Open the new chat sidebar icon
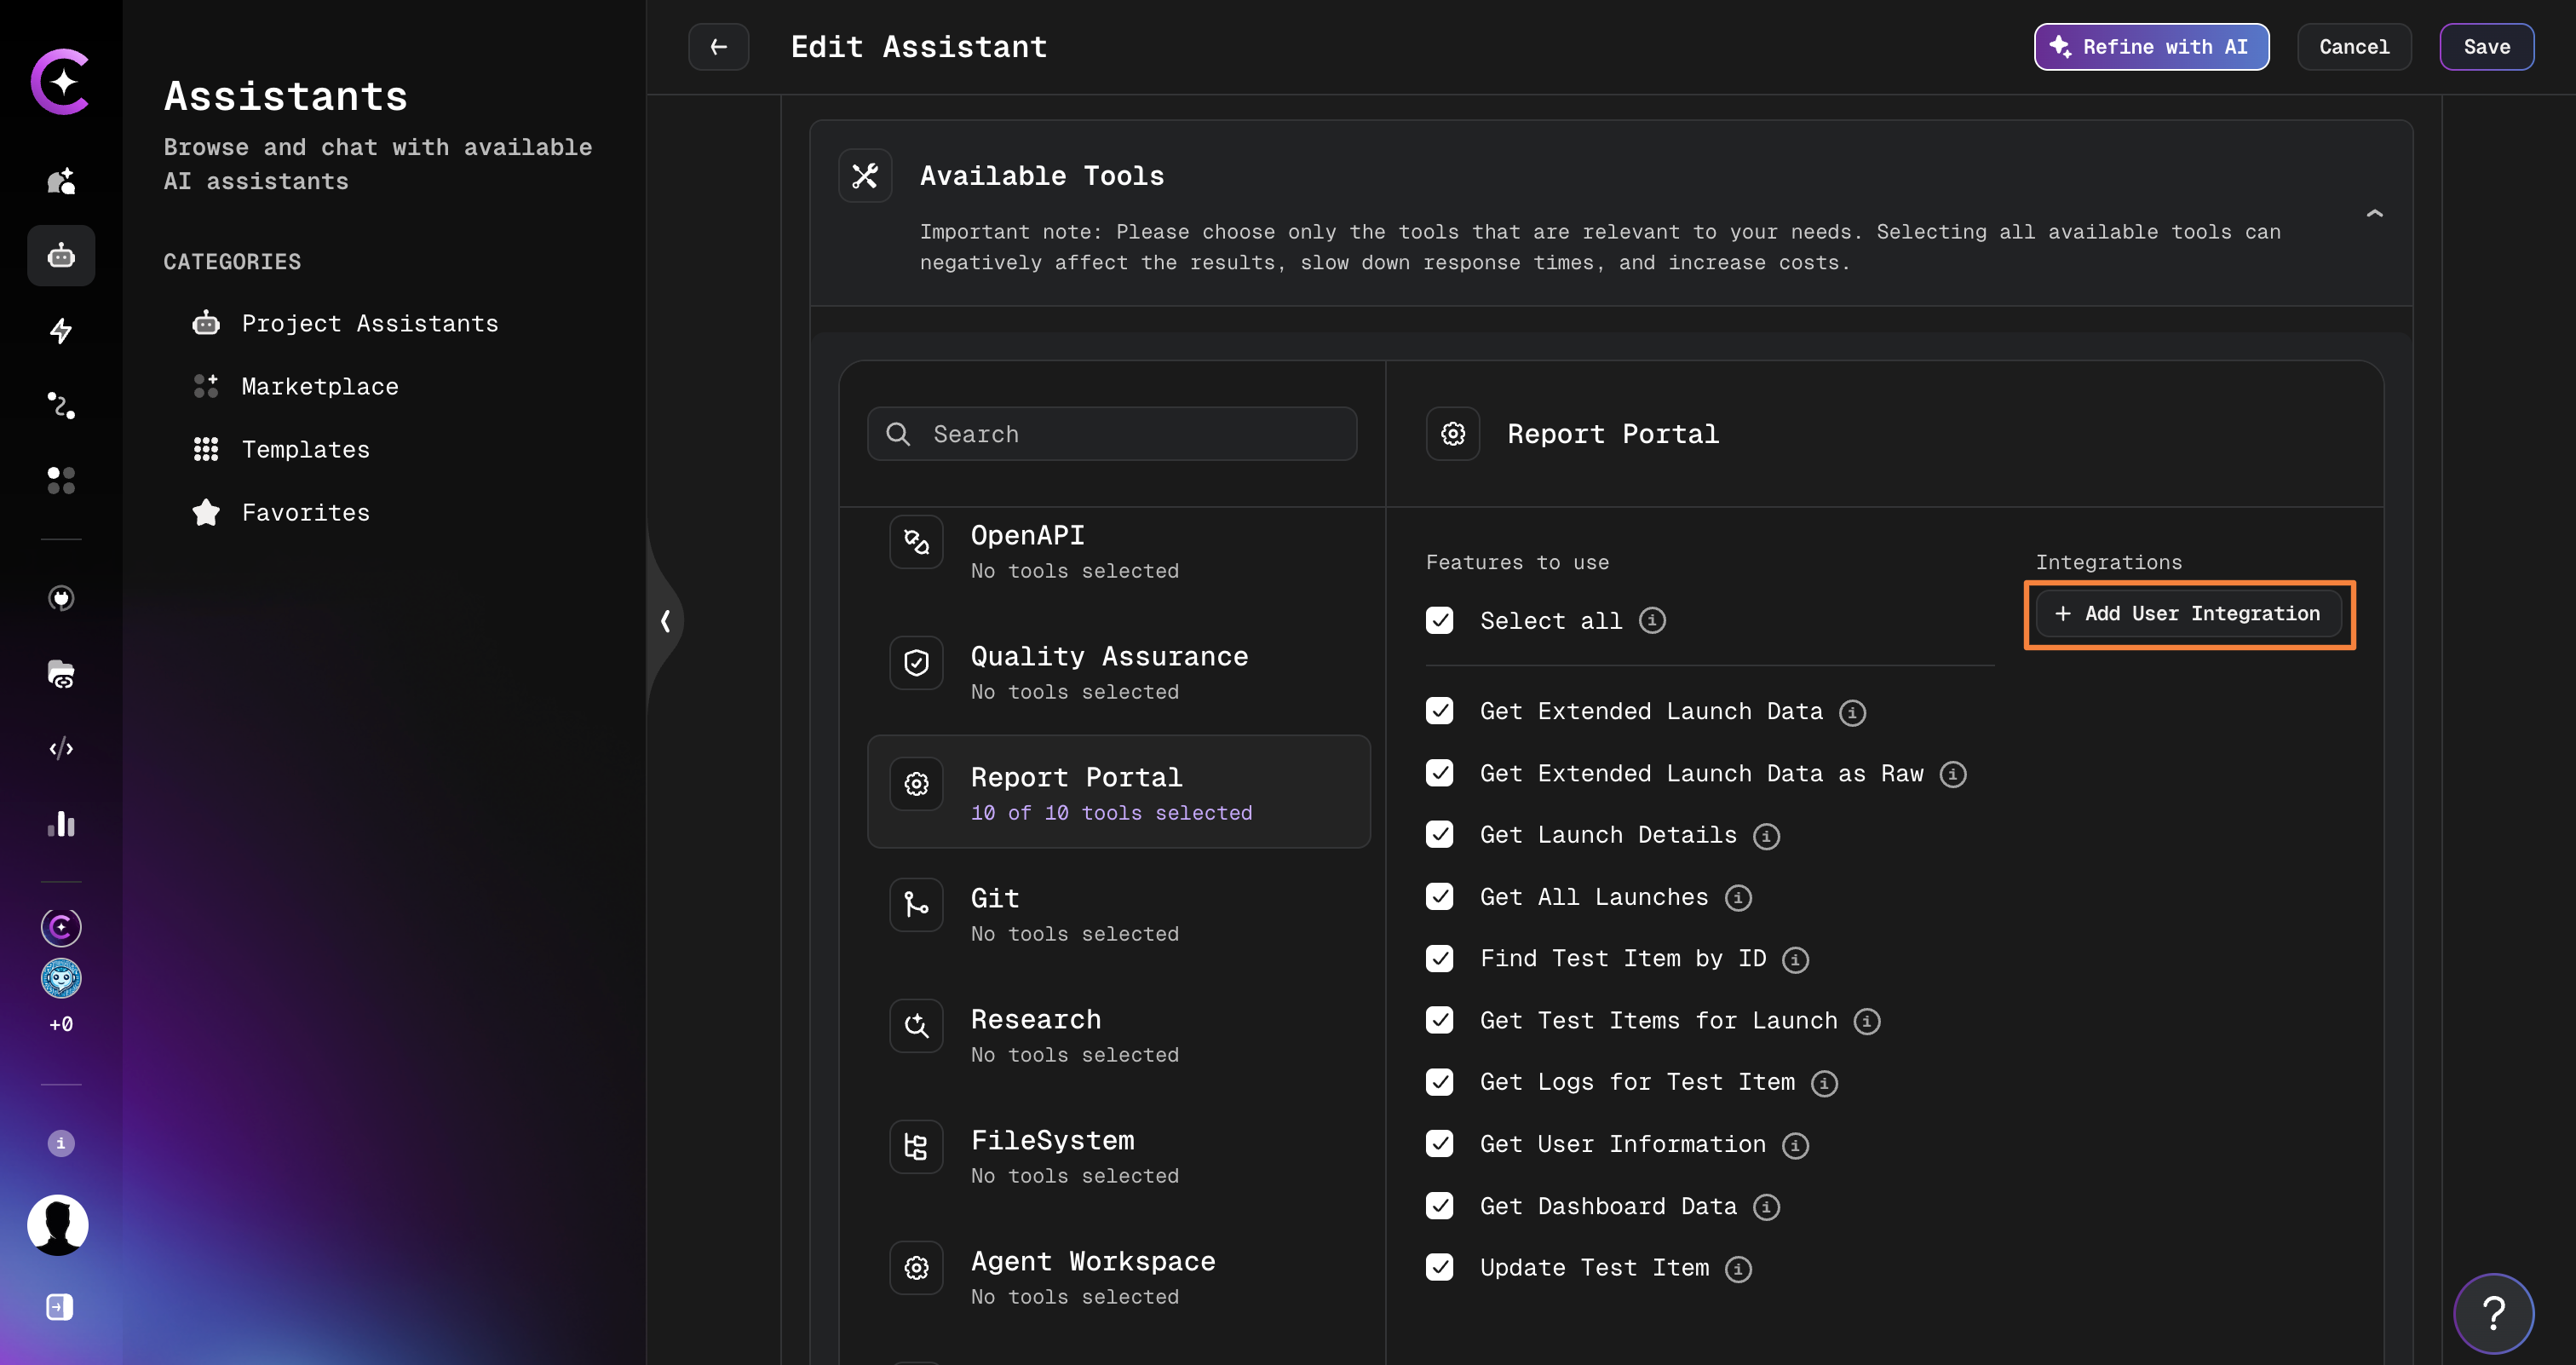The image size is (2576, 1365). point(61,181)
